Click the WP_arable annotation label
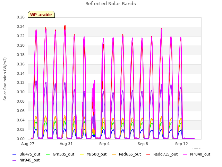This screenshot has width=222, height=167. pos(41,15)
